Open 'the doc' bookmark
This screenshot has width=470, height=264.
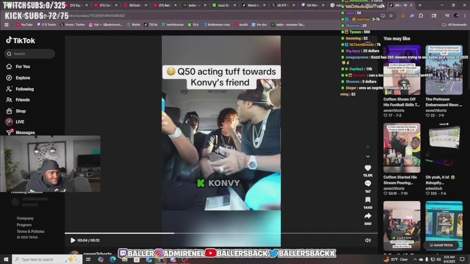click(x=259, y=25)
